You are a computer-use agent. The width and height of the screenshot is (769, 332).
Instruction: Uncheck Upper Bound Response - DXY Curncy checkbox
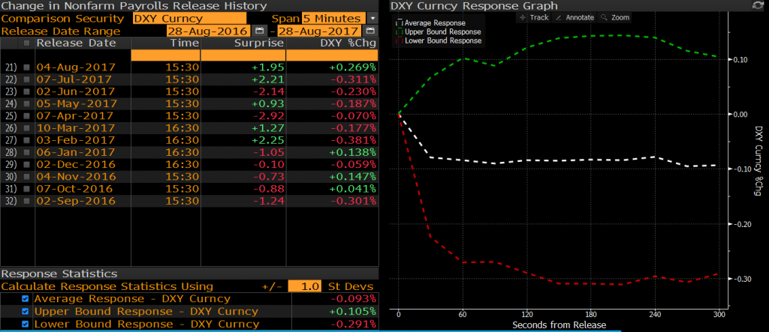click(26, 312)
